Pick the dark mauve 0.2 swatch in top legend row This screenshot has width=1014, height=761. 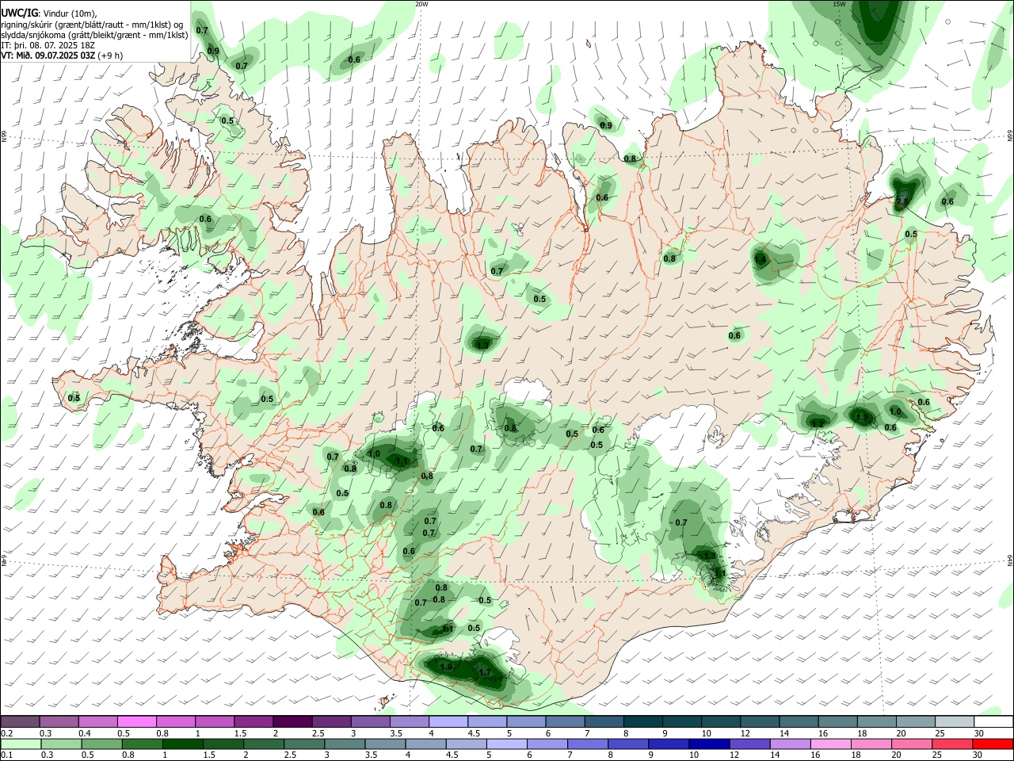[x=20, y=721]
